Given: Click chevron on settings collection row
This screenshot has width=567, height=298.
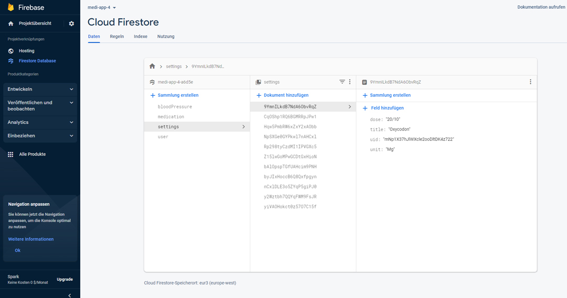Looking at the screenshot, I should click(x=244, y=127).
